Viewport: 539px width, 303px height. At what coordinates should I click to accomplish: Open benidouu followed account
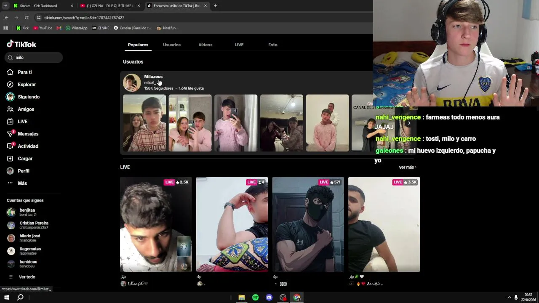[x=22, y=264]
